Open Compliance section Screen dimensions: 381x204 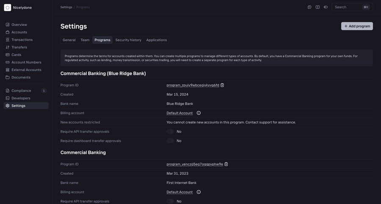point(26,91)
